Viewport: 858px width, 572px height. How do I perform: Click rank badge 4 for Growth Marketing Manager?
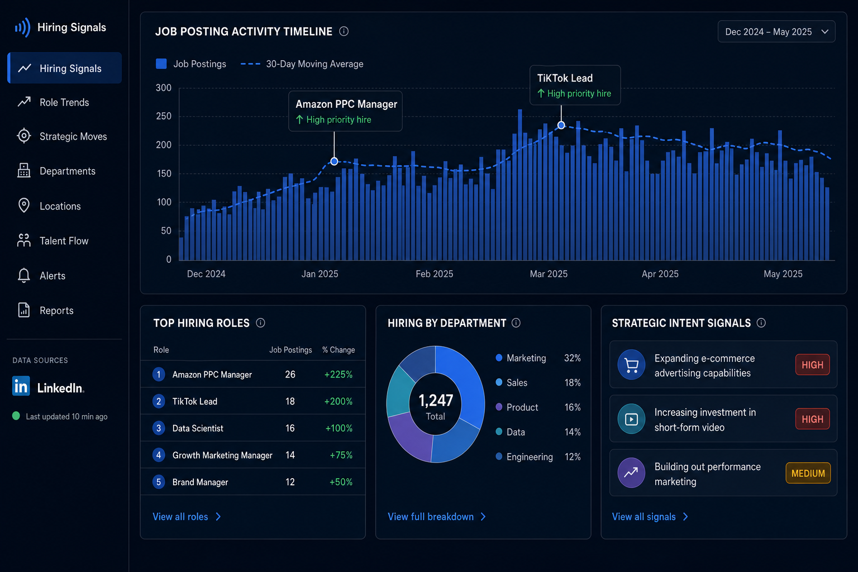pos(159,455)
